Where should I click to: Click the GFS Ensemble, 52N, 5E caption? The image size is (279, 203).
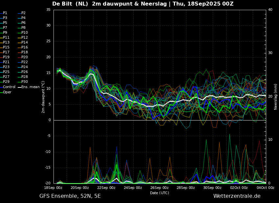(70, 196)
